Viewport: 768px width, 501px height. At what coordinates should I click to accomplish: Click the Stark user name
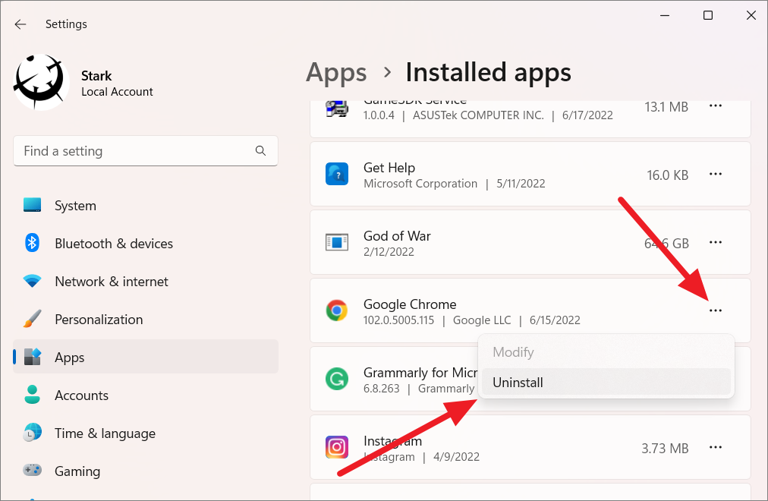click(x=96, y=76)
